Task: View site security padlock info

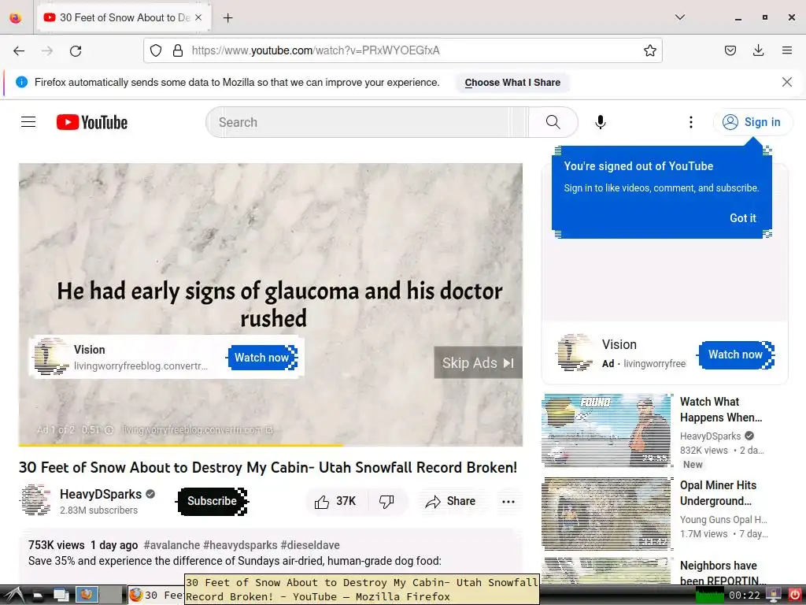Action: click(x=178, y=50)
